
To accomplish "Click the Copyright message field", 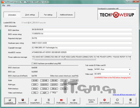I will 82,48.
